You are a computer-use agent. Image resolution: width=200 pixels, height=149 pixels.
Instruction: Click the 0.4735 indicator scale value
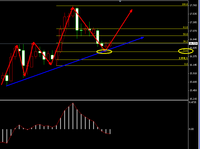193,102
